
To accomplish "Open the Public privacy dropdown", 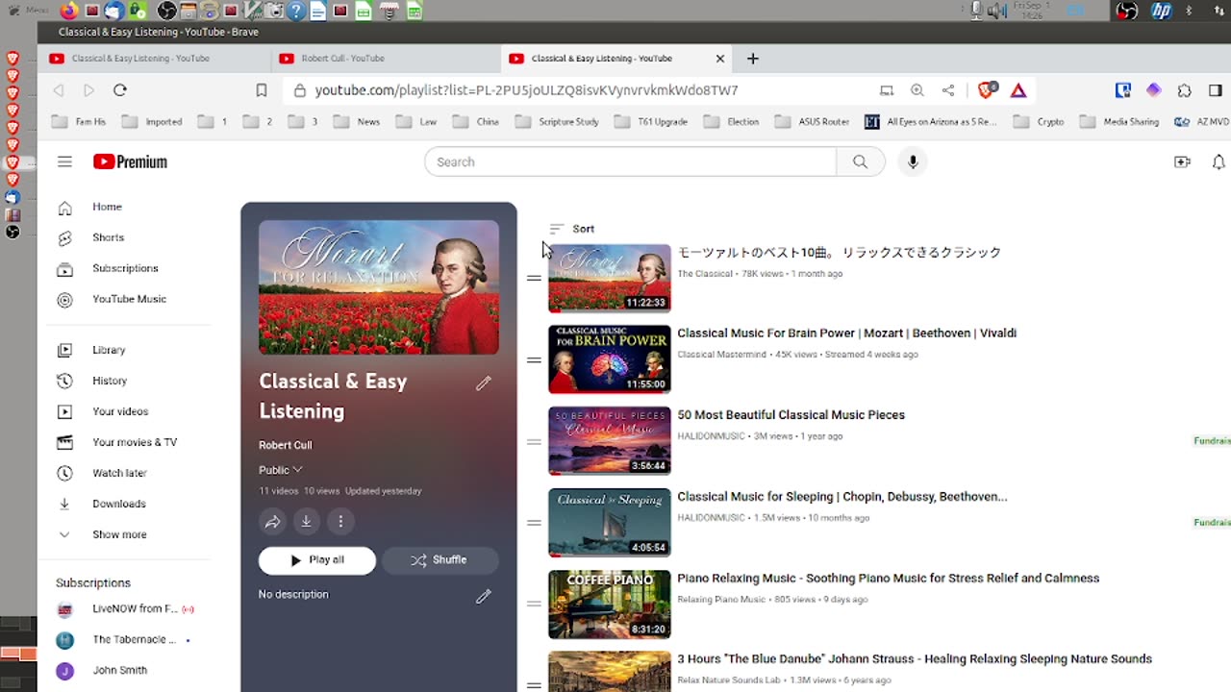I will (281, 470).
